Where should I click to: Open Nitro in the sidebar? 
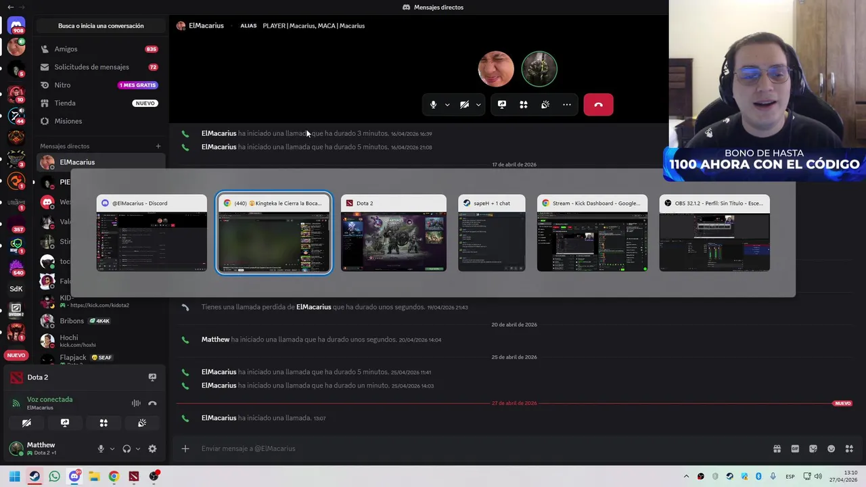click(x=101, y=85)
